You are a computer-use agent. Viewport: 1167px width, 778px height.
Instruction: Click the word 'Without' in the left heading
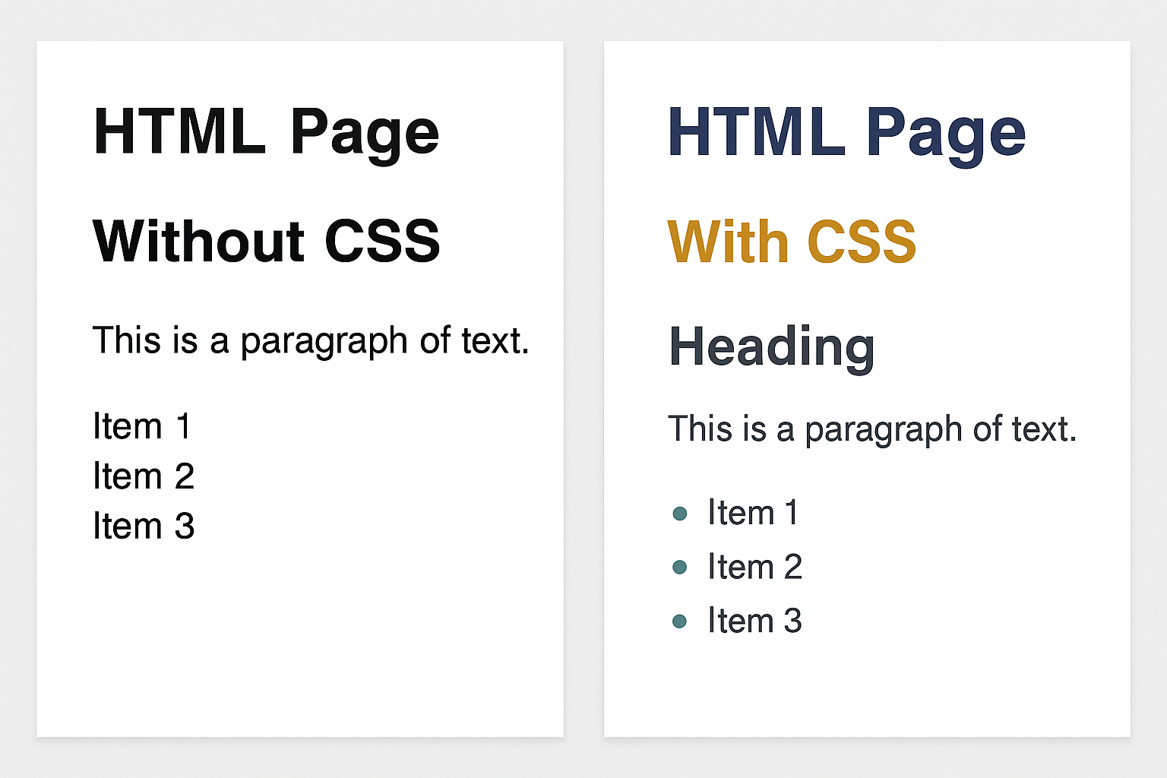pos(198,242)
